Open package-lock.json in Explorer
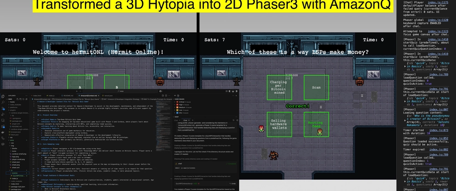 [17, 186]
